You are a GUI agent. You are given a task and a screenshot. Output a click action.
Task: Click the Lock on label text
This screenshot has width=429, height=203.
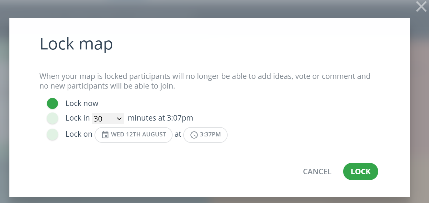tap(79, 134)
